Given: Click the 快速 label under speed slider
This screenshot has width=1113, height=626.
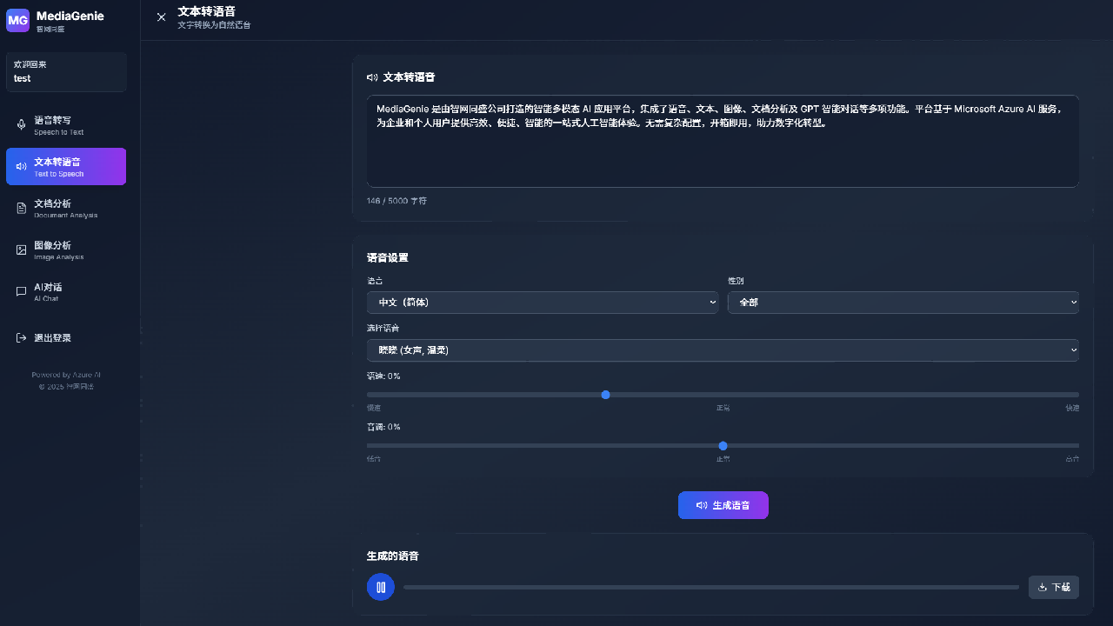Looking at the screenshot, I should 1072,408.
